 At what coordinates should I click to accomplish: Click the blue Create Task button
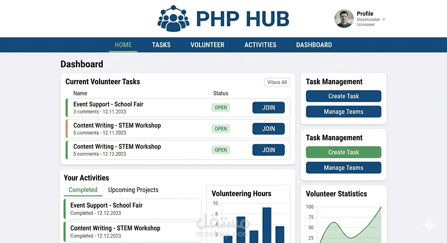[x=344, y=96]
